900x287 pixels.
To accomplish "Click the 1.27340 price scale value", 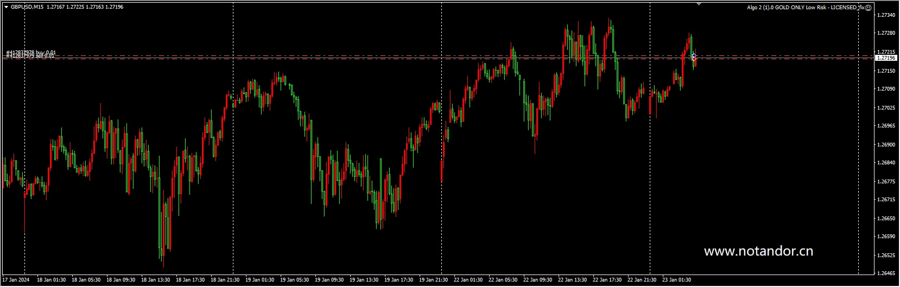I will pyautogui.click(x=886, y=15).
